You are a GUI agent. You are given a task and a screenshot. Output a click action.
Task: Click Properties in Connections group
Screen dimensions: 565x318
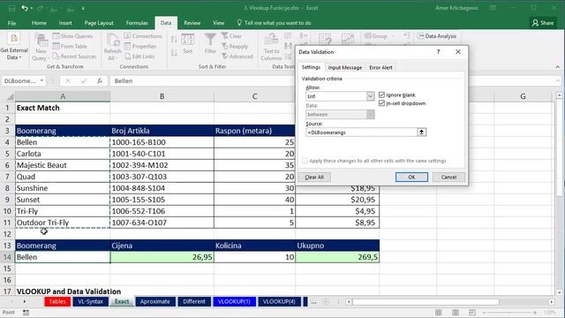point(139,46)
